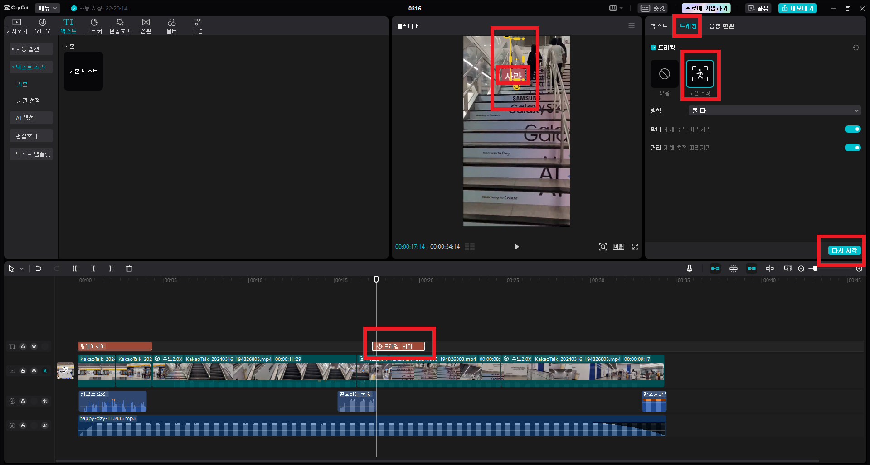Expand the 자동 캡션 section

click(31, 49)
